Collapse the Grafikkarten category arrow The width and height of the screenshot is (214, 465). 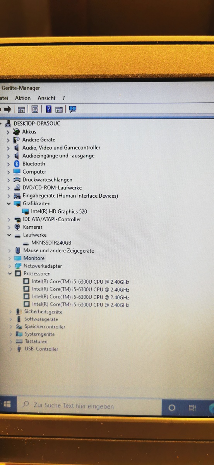click(9, 203)
